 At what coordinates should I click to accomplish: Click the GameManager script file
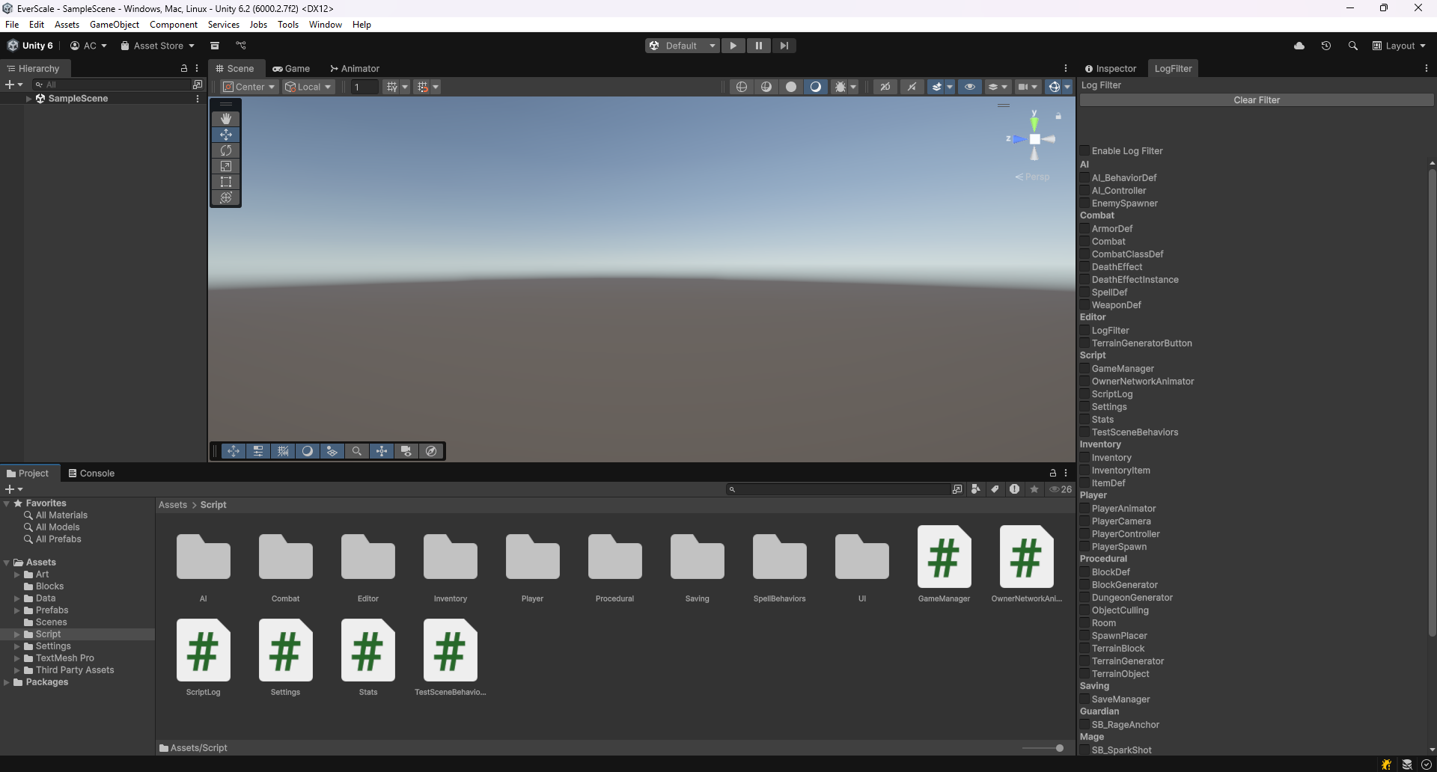[x=944, y=557]
